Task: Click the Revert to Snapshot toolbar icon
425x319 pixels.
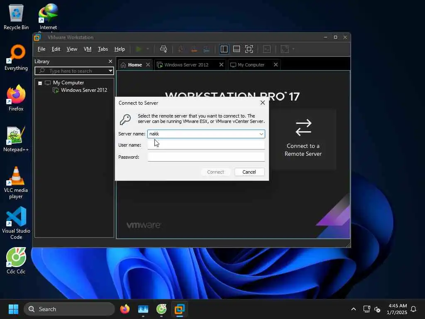Action: pyautogui.click(x=194, y=49)
